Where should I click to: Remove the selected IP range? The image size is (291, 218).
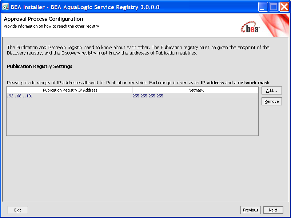pos(271,101)
